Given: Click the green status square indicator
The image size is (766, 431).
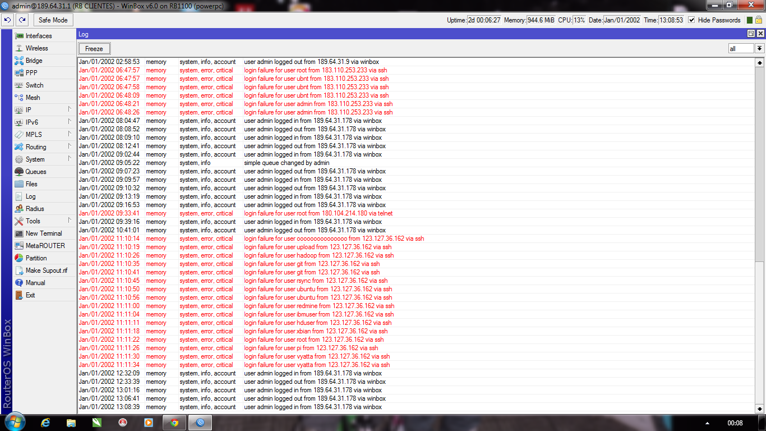Looking at the screenshot, I should click(750, 20).
